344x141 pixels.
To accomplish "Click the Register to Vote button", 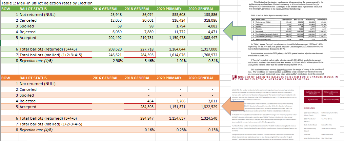I will pos(313,100).
